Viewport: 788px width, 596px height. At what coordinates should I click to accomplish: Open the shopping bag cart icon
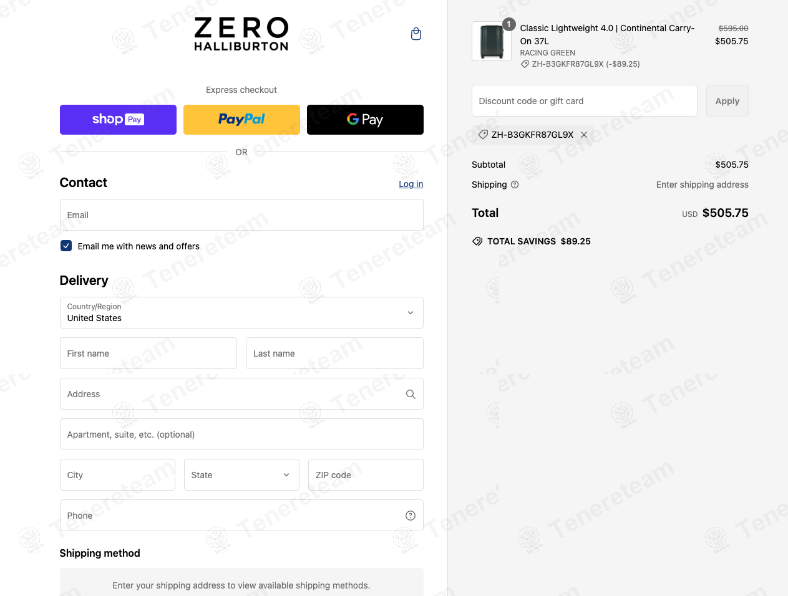416,34
